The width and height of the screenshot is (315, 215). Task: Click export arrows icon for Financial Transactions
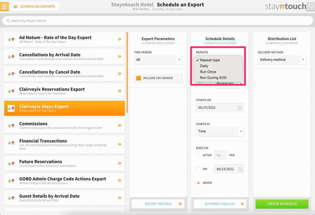(11, 143)
